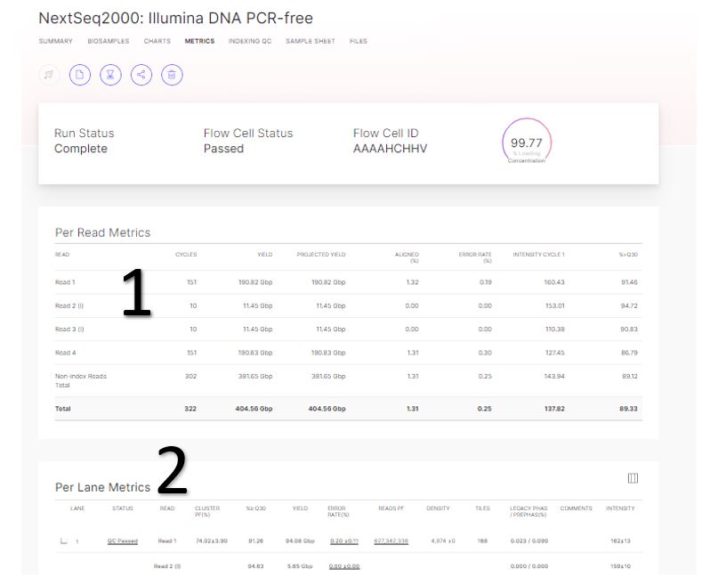Click the CYCLES column header

186,254
